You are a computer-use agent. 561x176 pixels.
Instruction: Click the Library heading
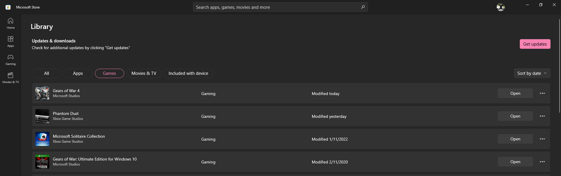(42, 27)
